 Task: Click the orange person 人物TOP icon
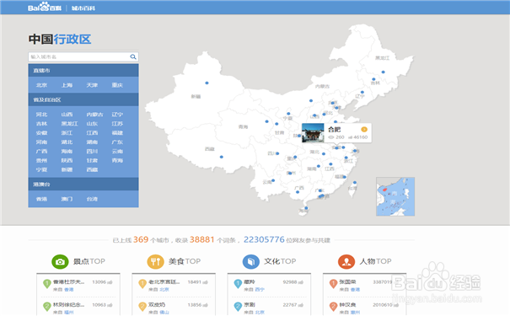(346, 262)
